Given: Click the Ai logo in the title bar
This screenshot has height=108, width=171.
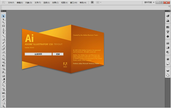Looking at the screenshot, I should coord(4,2).
